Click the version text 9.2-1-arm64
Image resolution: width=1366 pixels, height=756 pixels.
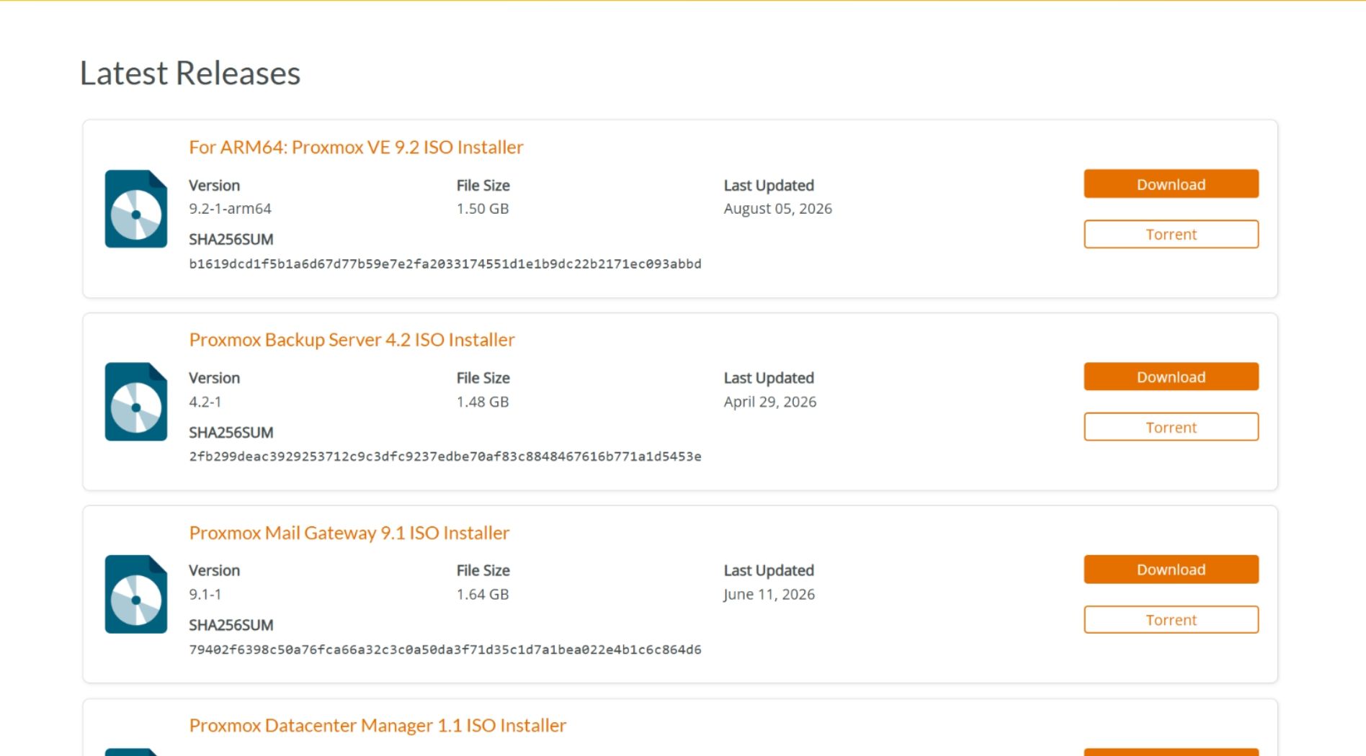point(230,209)
